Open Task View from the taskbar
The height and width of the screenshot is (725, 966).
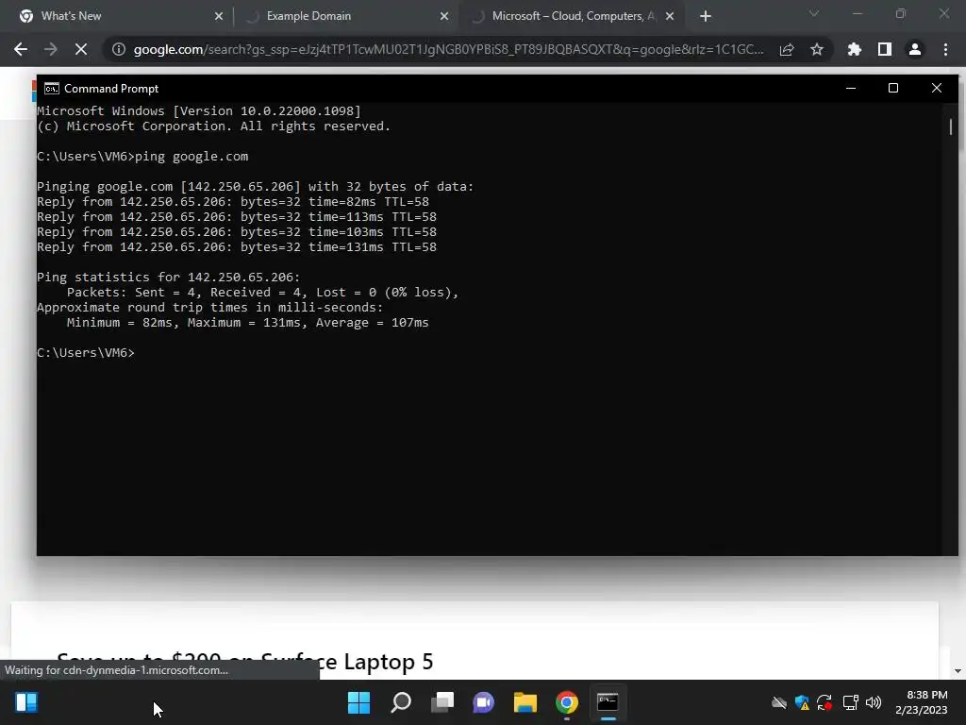click(441, 702)
